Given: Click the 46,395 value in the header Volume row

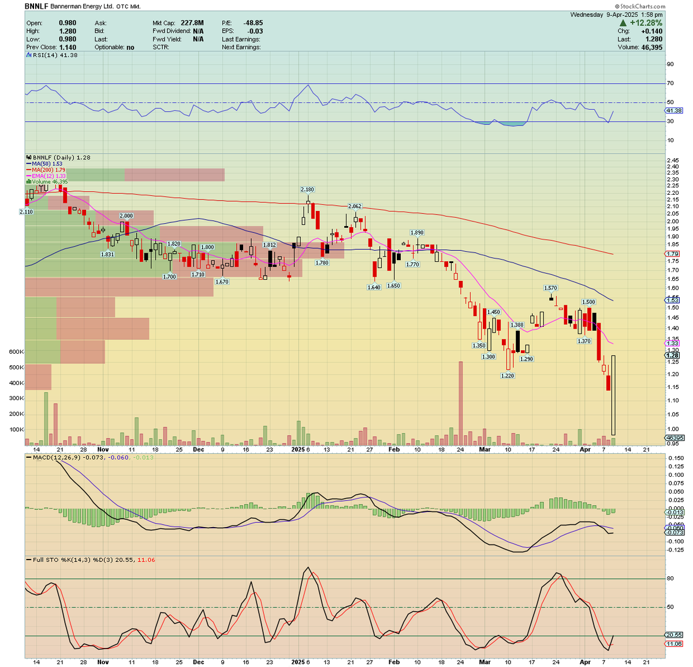Looking at the screenshot, I should click(651, 47).
